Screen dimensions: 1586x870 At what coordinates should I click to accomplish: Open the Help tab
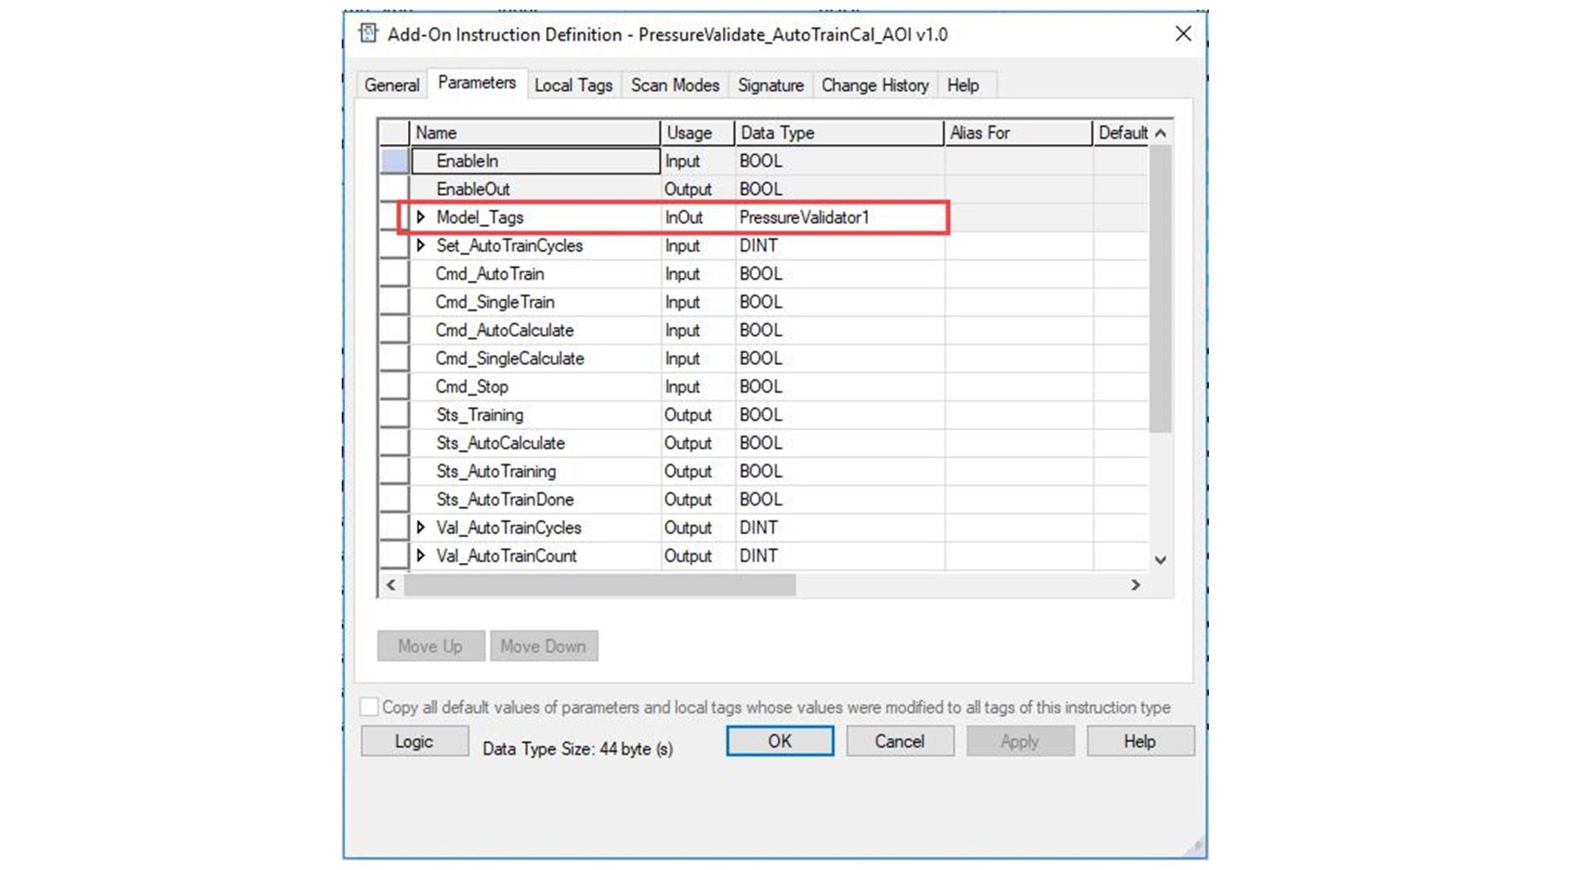point(963,85)
